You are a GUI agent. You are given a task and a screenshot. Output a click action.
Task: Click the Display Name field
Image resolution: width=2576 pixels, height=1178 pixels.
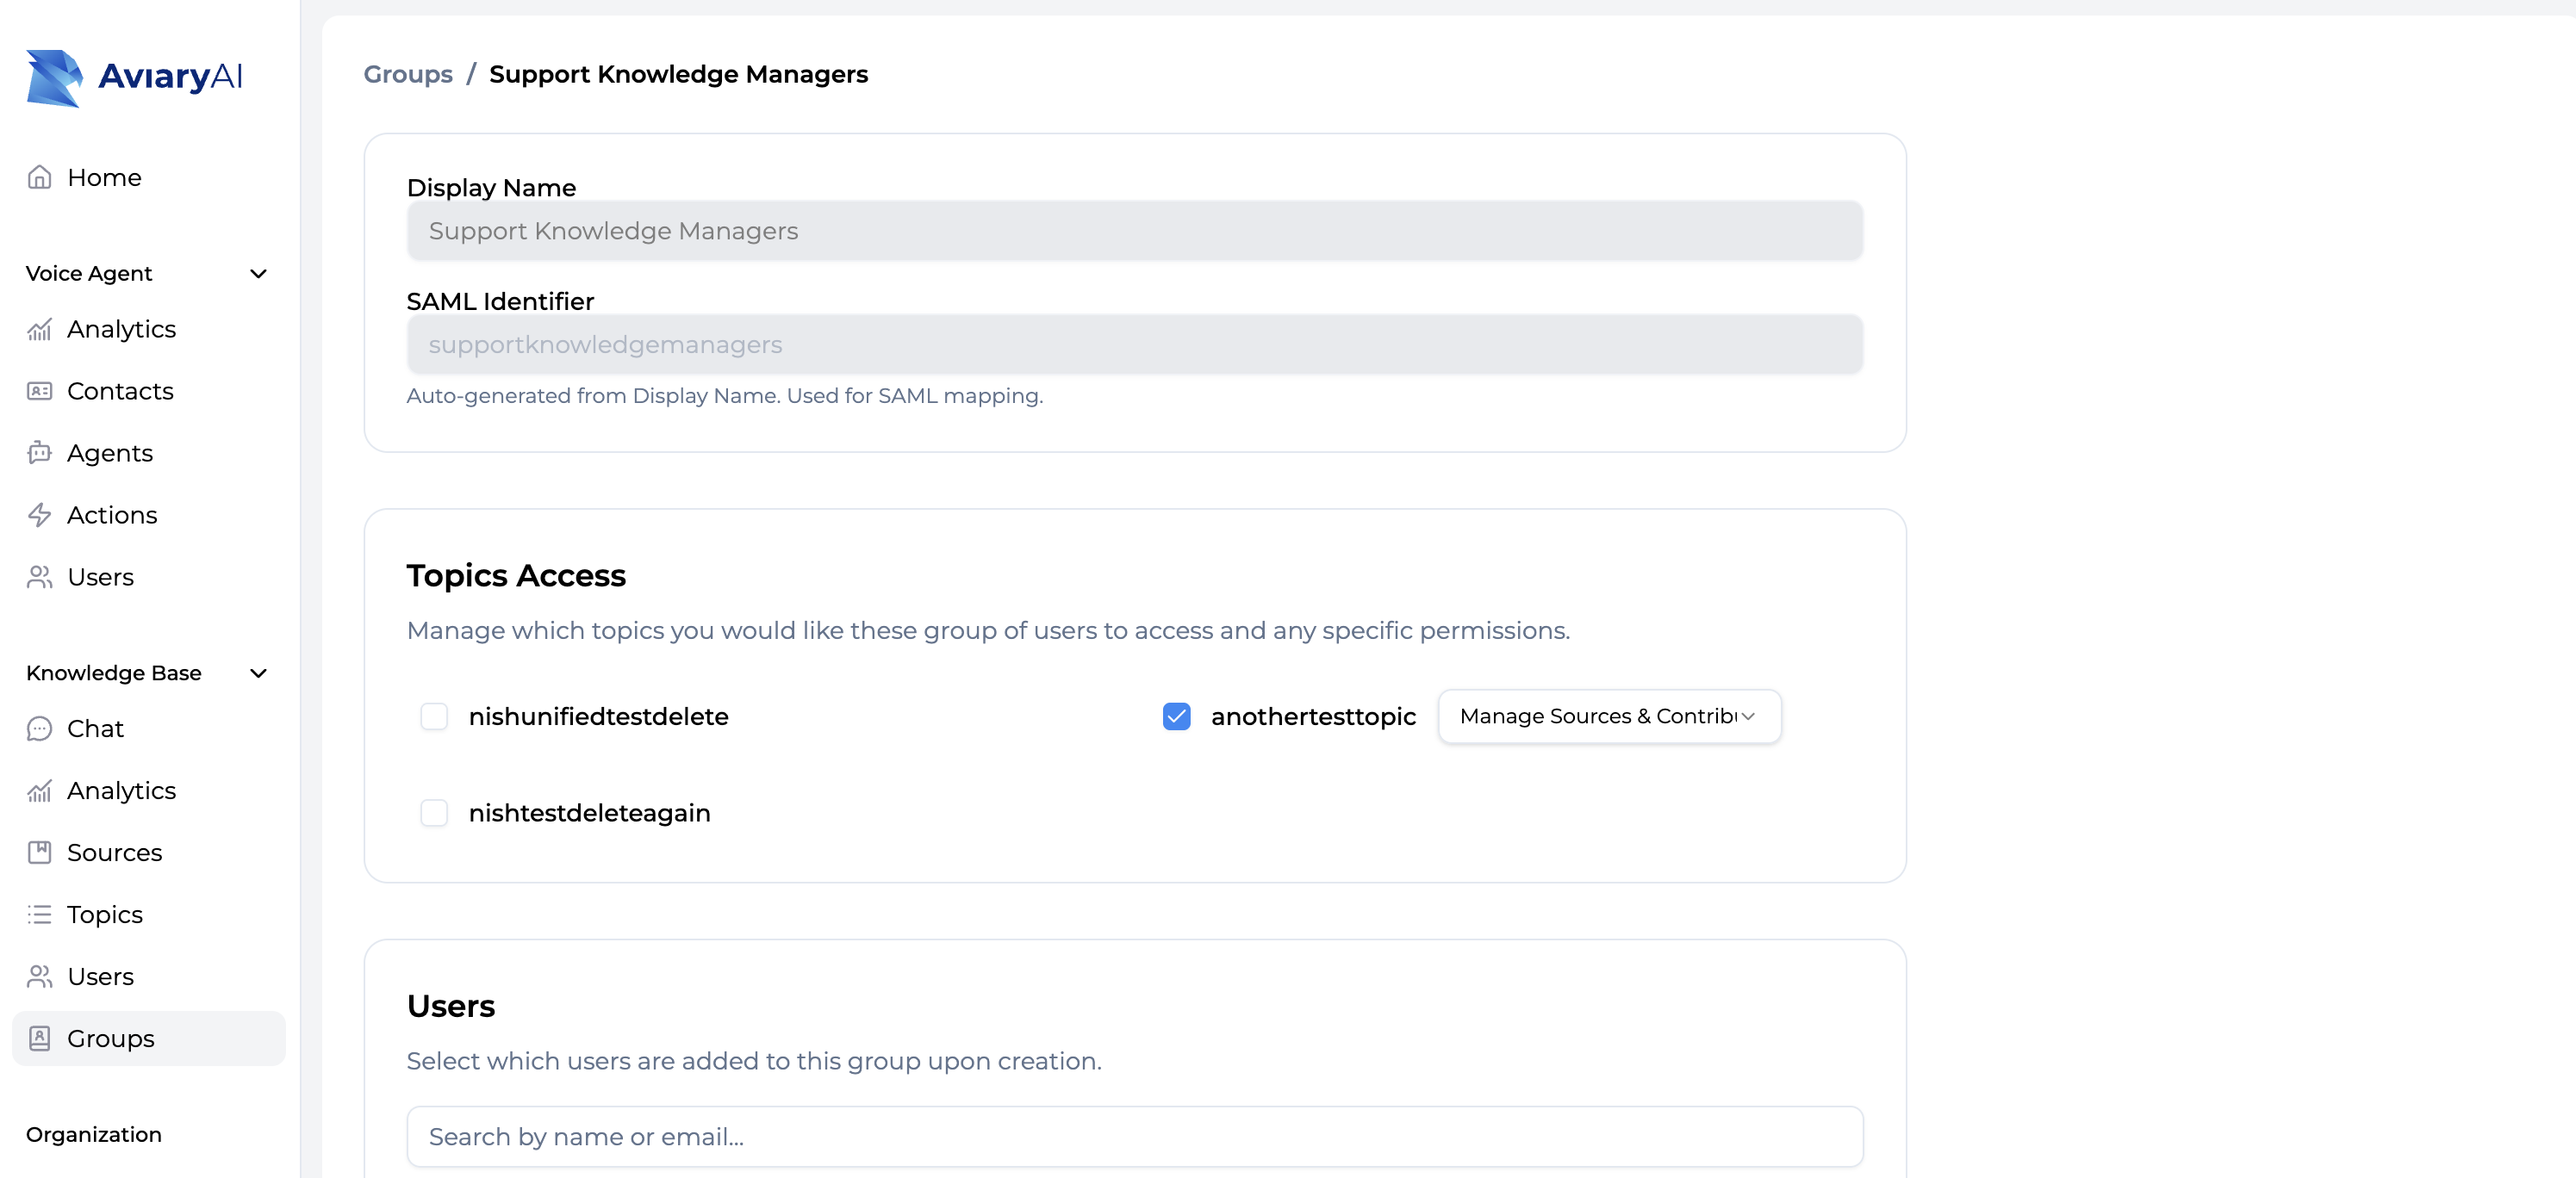click(x=1134, y=231)
